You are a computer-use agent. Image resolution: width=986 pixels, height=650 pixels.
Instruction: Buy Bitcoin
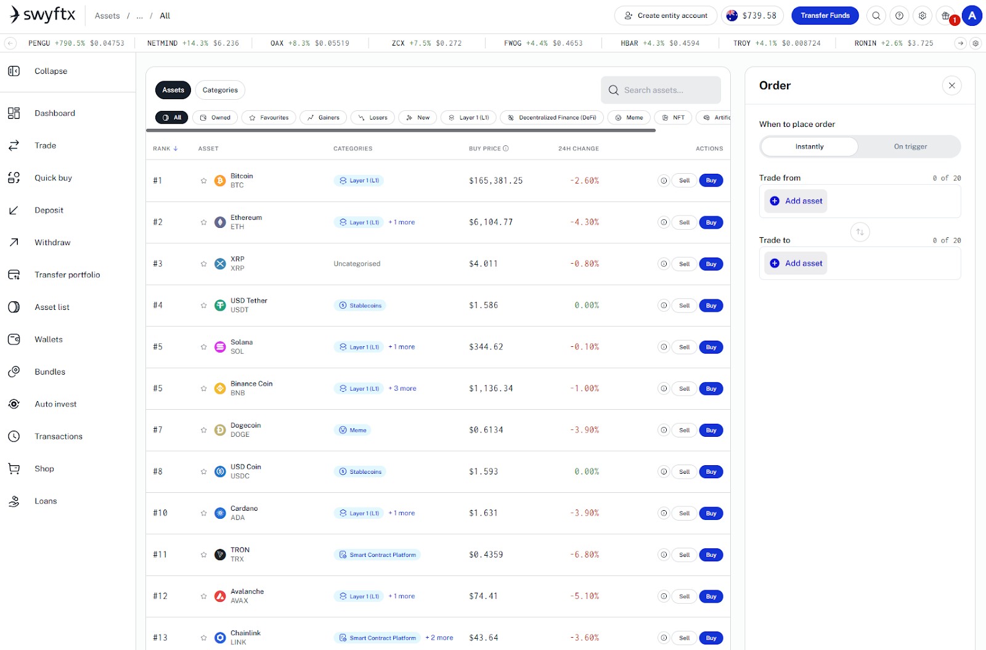coord(711,181)
